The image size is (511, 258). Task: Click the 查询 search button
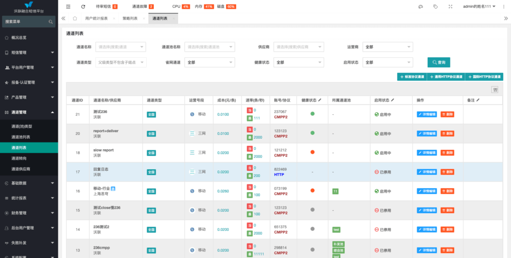(x=439, y=62)
